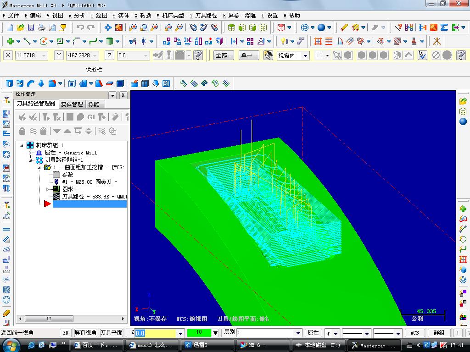Click the 全部... selection button

[224, 55]
